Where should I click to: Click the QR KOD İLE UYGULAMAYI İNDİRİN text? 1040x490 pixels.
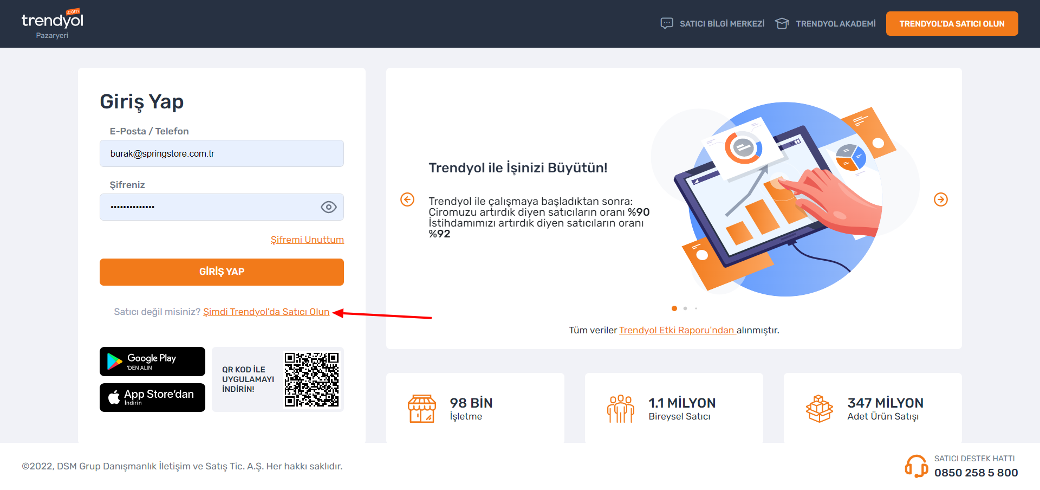pos(248,379)
